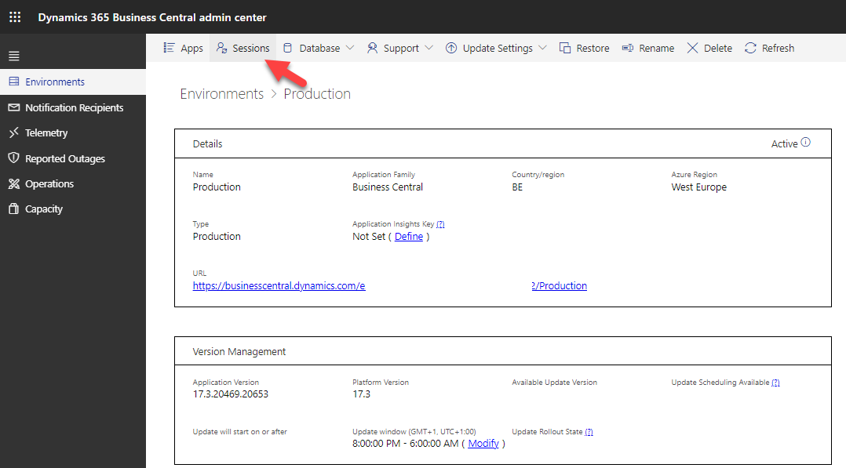
Task: Click the 8:00:00 PM - 6:00:00 AM window
Action: pos(405,443)
